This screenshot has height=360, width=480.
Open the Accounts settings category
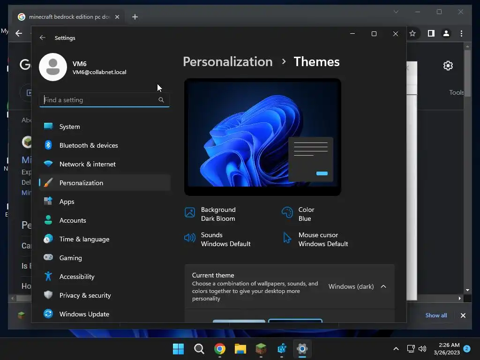(x=105, y=220)
